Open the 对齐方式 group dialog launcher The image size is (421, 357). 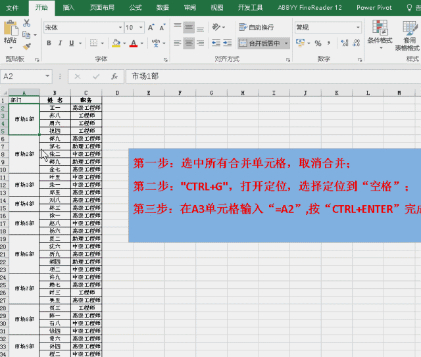pyautogui.click(x=288, y=60)
